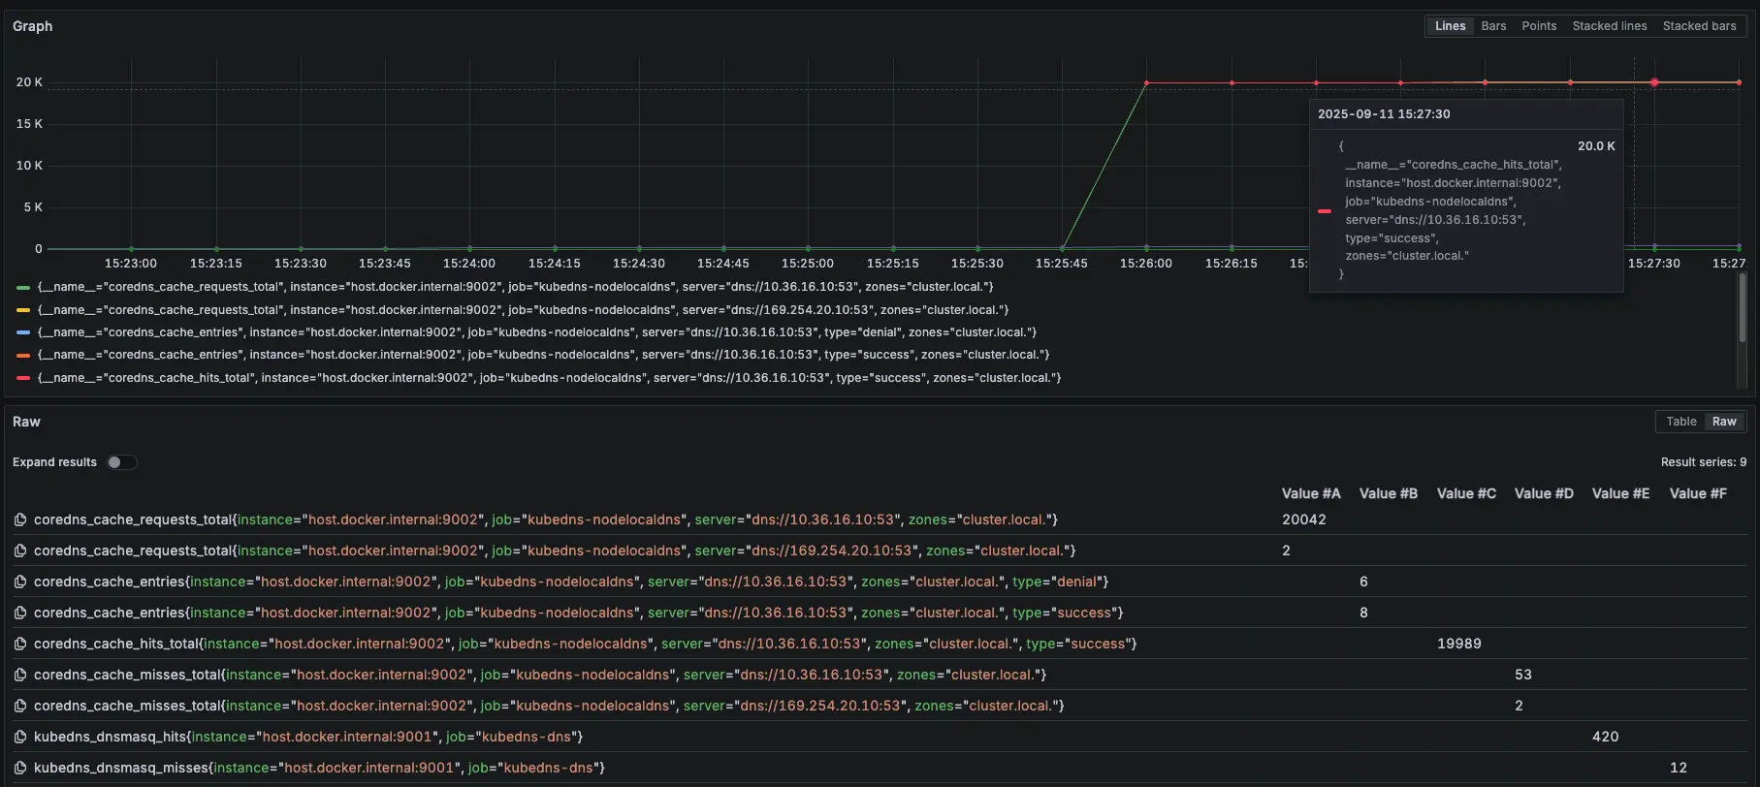Copy the coredns_cache_requests_total 10.36.16.10 series
The height and width of the screenshot is (787, 1760).
tap(19, 520)
